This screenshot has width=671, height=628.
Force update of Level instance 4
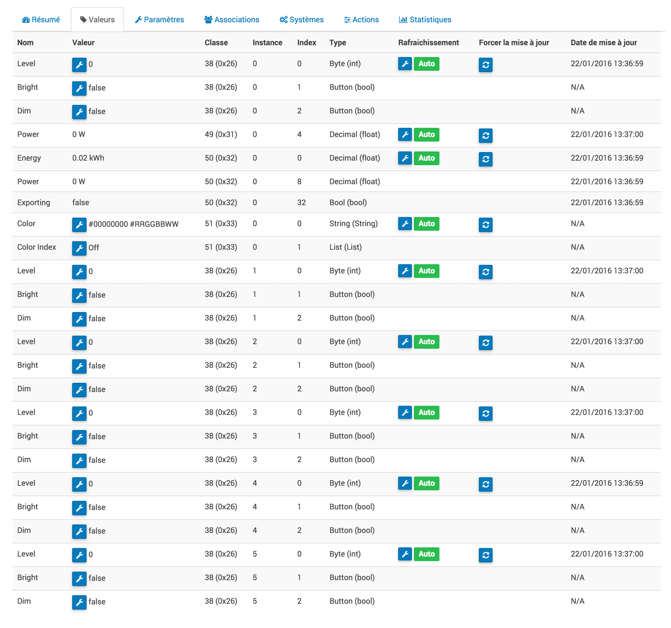click(486, 484)
